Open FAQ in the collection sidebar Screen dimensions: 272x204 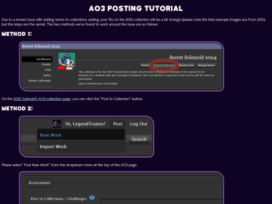point(48,70)
